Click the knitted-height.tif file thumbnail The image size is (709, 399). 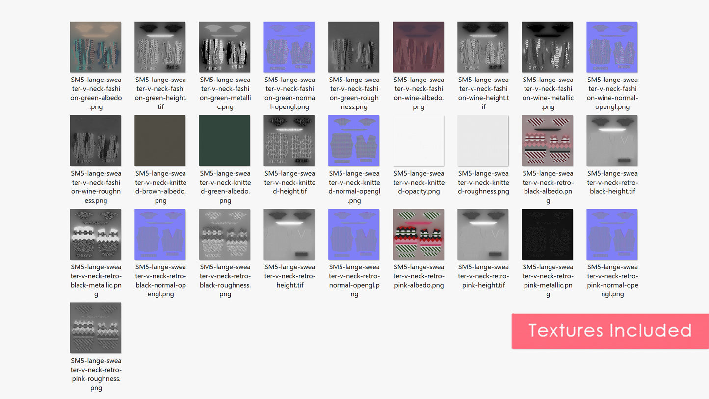(x=289, y=141)
